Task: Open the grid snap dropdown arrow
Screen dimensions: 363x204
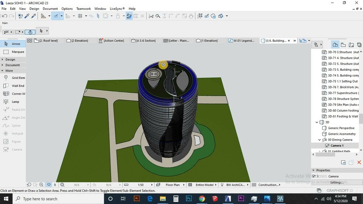Action: click(x=86, y=16)
